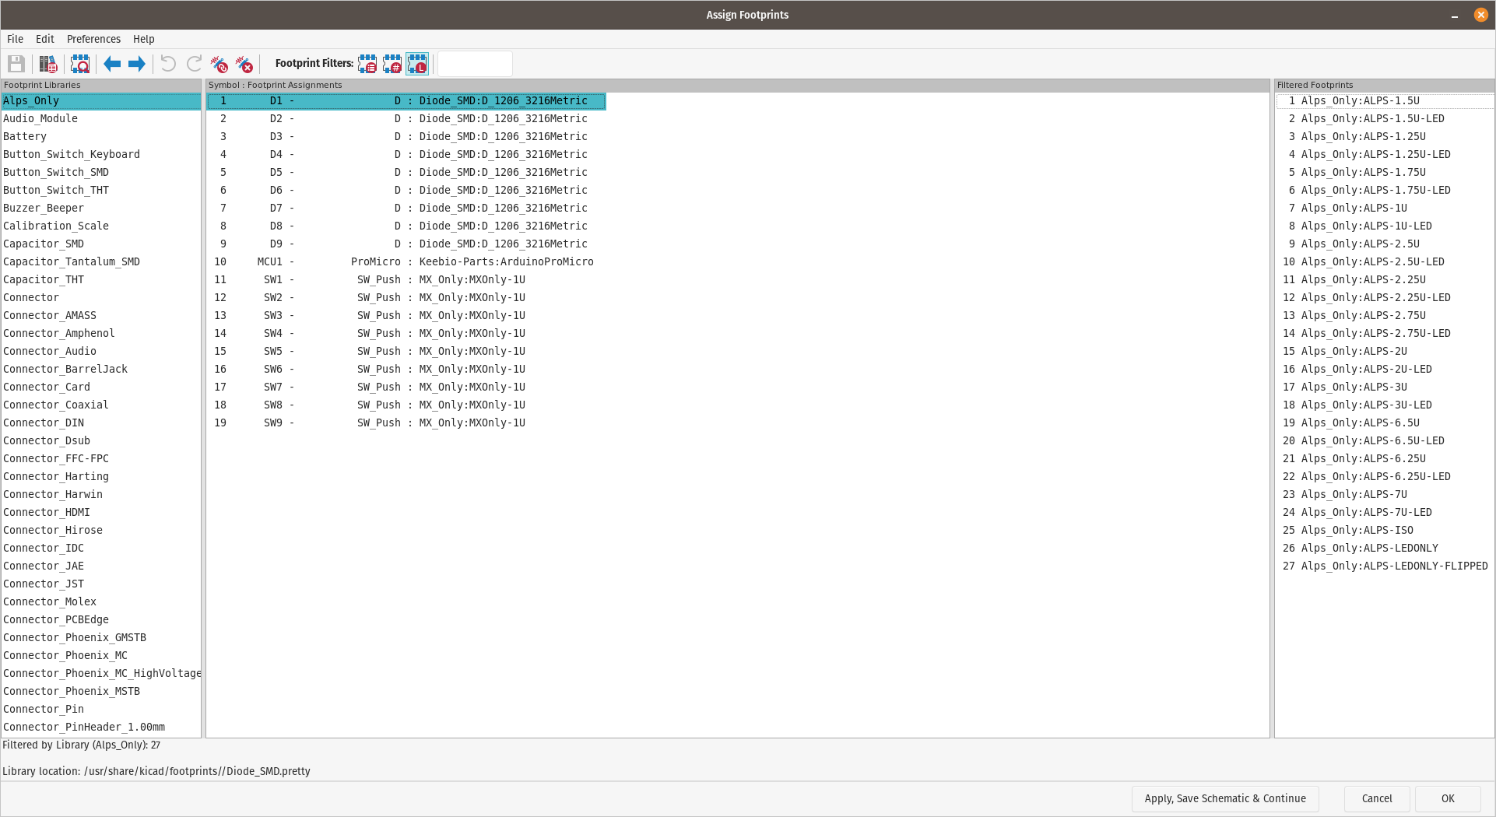Toggle filter footprints by pin count
This screenshot has height=817, width=1496.
[x=392, y=64]
